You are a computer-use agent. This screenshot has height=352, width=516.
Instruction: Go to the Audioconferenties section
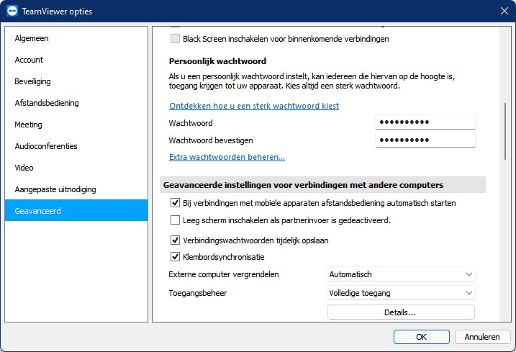(x=46, y=146)
